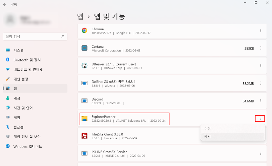Viewport: 272px width, 166px height.
Task: Click the time and language globe icon
Action: pos(8,108)
